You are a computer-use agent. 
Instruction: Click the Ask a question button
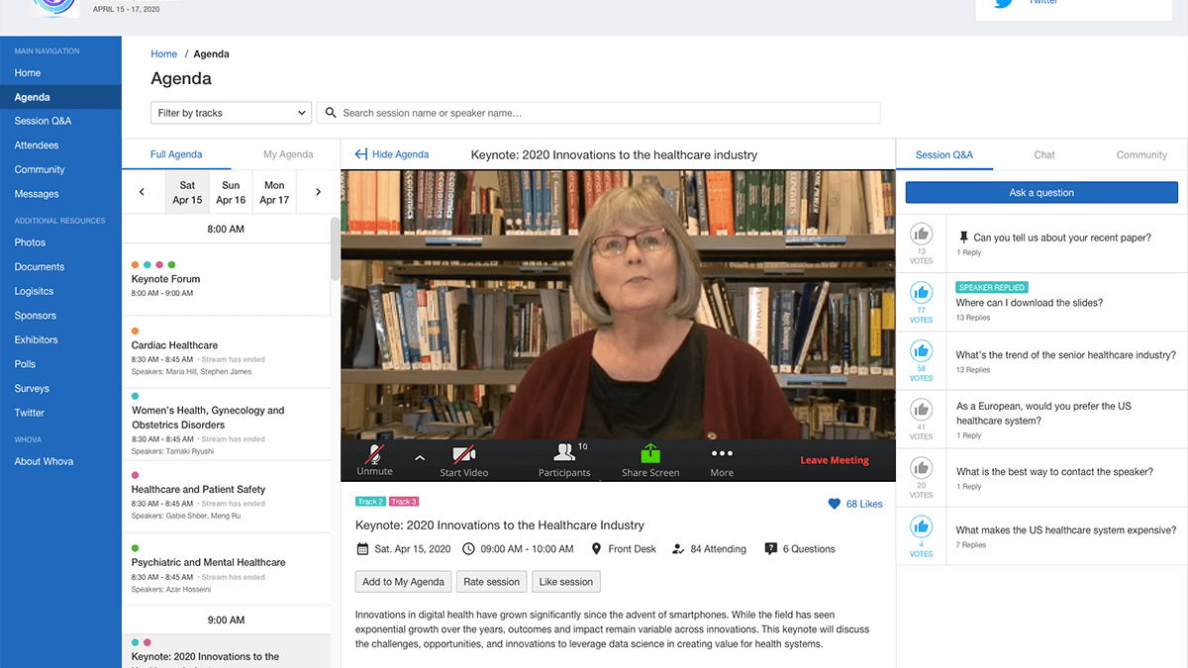tap(1041, 193)
